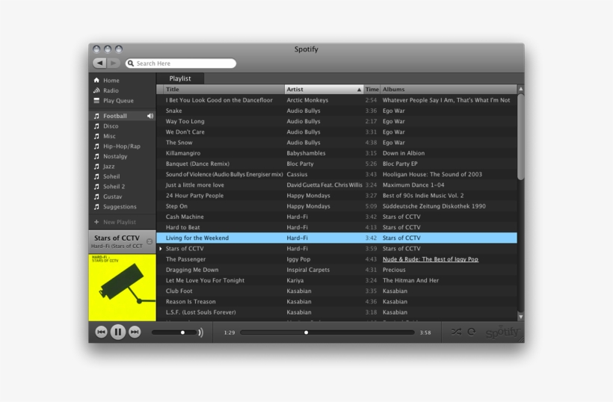The height and width of the screenshot is (402, 613).
Task: Select the Suggestions playlist
Action: click(x=122, y=207)
